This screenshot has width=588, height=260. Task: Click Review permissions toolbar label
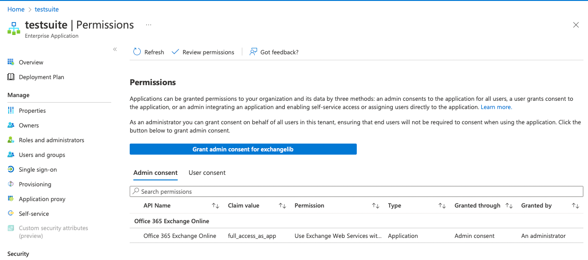[x=209, y=52]
